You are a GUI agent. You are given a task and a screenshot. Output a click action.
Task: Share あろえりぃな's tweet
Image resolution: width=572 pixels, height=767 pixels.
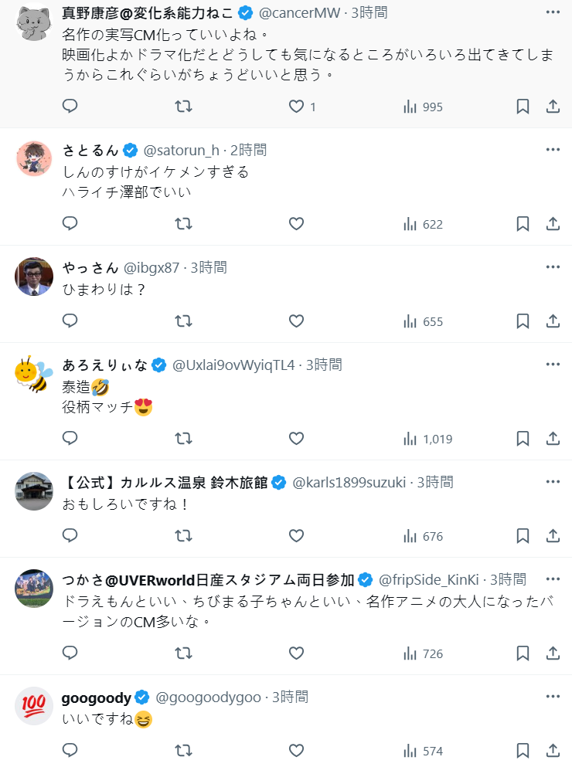(x=553, y=439)
